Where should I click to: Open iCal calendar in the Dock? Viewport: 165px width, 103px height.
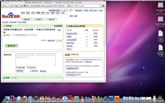42,98
